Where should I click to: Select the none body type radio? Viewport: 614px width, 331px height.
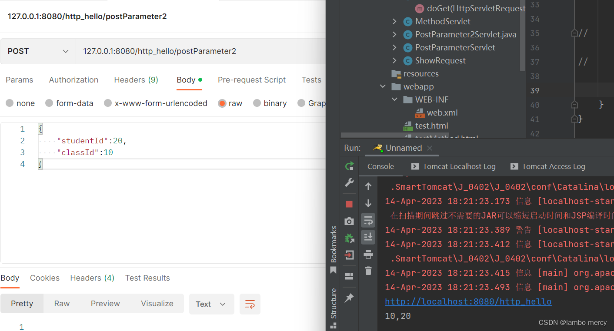tap(10, 103)
